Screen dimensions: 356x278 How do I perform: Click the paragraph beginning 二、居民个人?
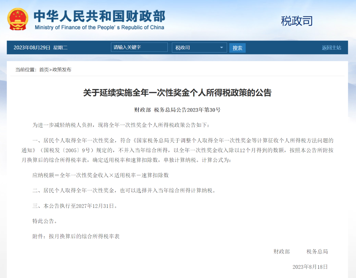[x=124, y=191]
